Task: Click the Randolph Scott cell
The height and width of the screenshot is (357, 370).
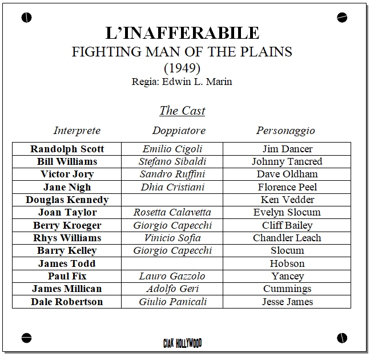Action: click(x=67, y=149)
